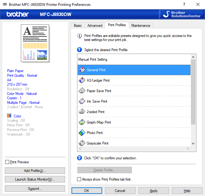Open Brother Solutions Center
205x196 pixels.
click(181, 14)
